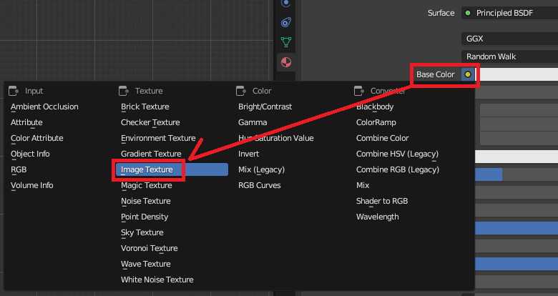Pick Checker Texture from the list
Image resolution: width=558 pixels, height=296 pixels.
coord(150,122)
